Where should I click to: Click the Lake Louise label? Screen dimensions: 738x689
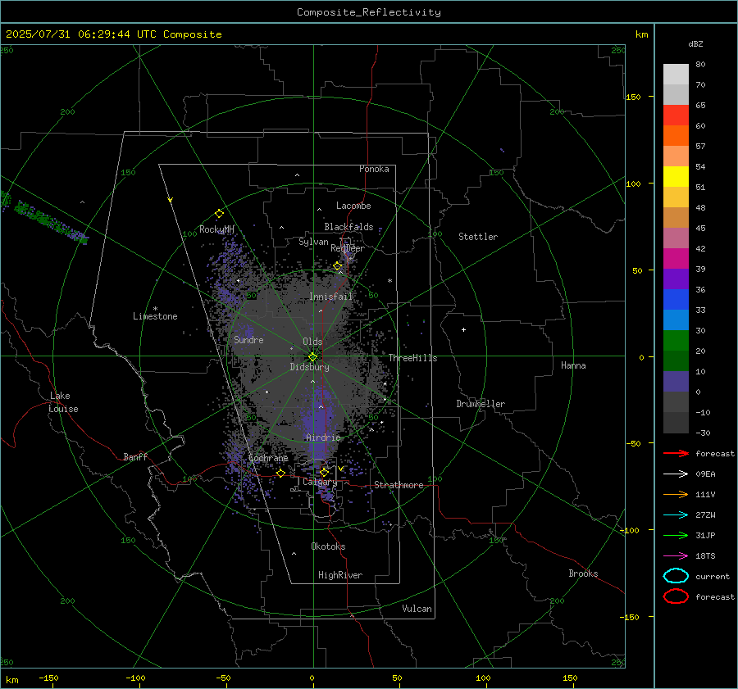click(x=63, y=402)
